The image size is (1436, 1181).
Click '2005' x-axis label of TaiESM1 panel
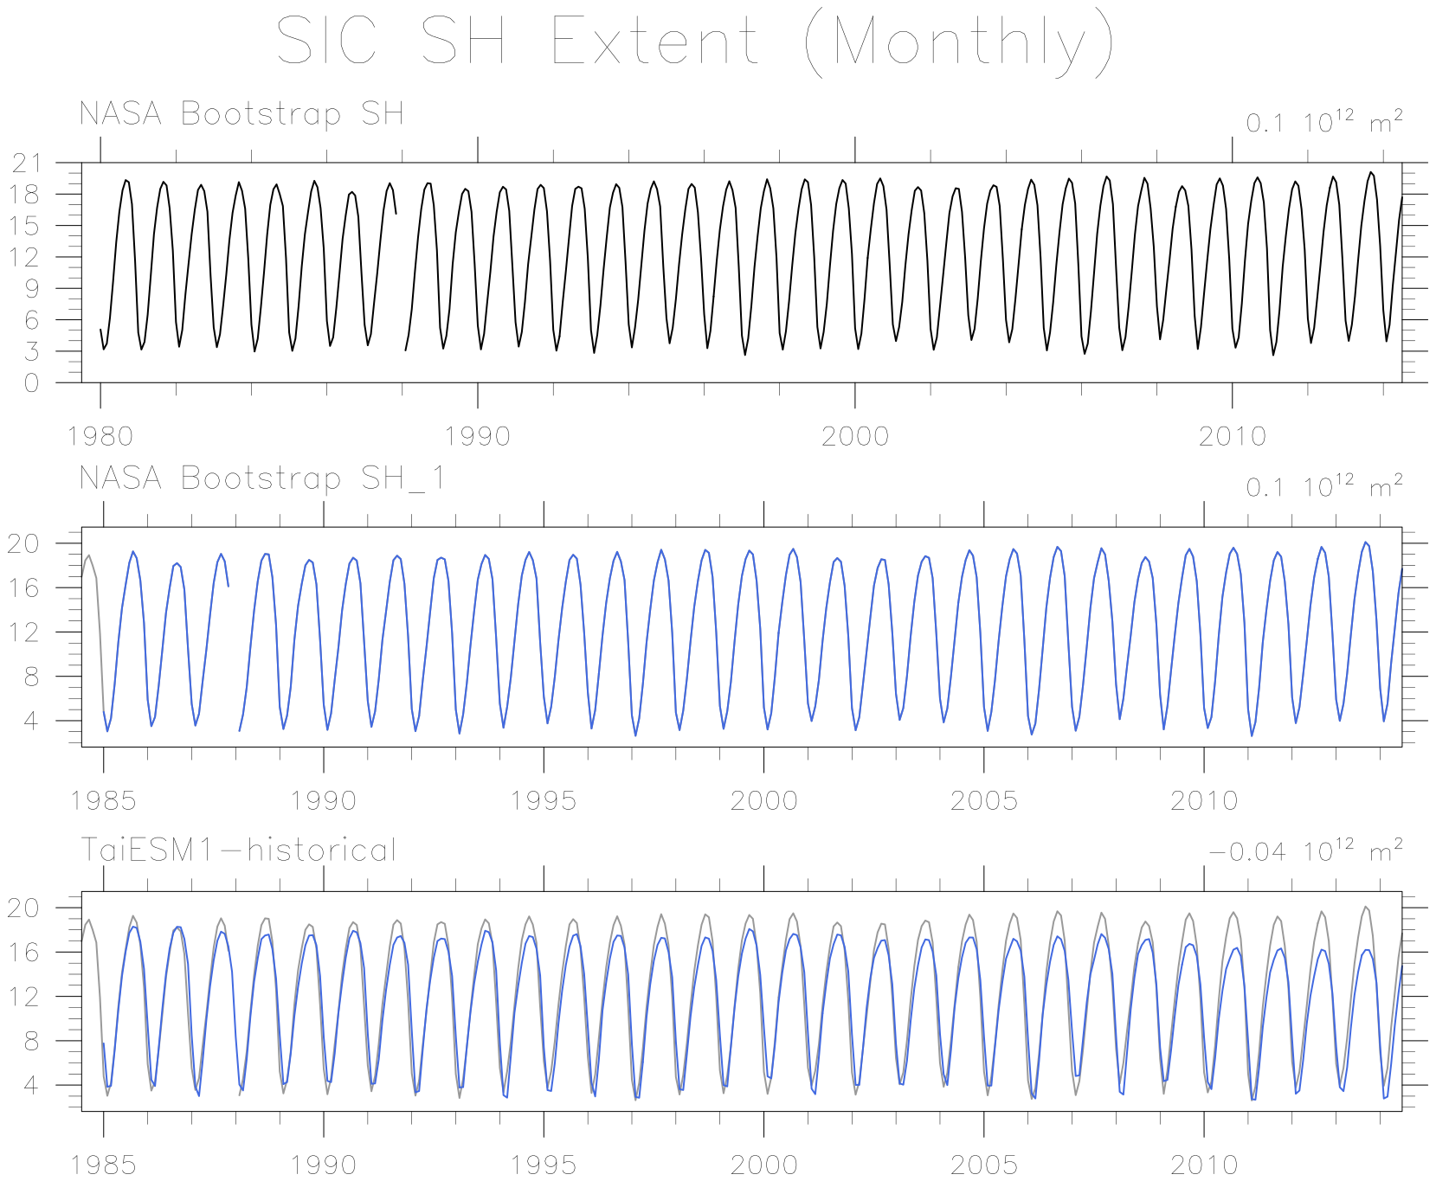click(984, 1165)
